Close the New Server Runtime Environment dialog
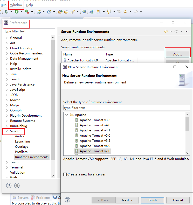 click(187, 67)
